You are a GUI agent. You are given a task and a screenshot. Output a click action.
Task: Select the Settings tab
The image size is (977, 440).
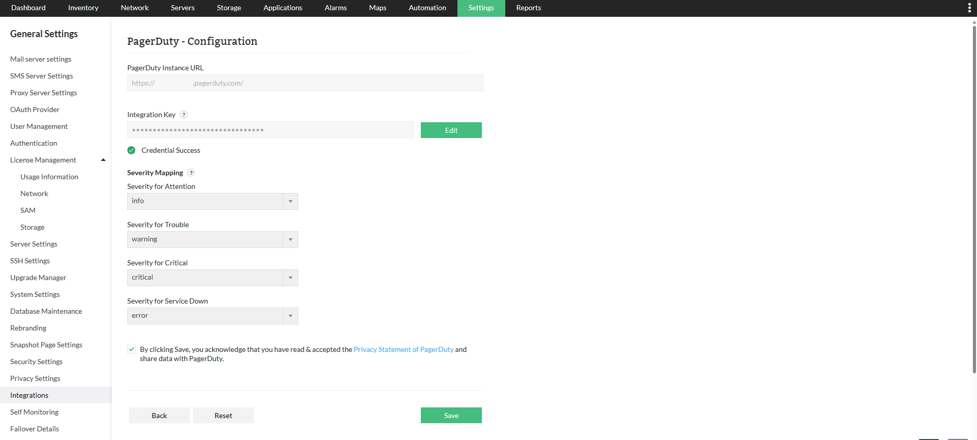click(481, 8)
